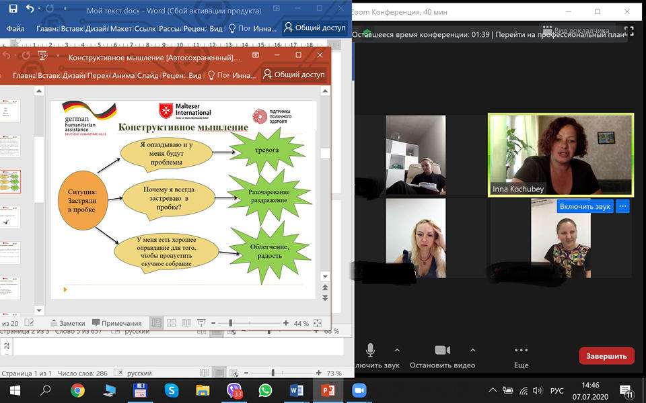This screenshot has width=646, height=403.
Task: Click Общий доступ share button in Word
Action: (x=315, y=28)
